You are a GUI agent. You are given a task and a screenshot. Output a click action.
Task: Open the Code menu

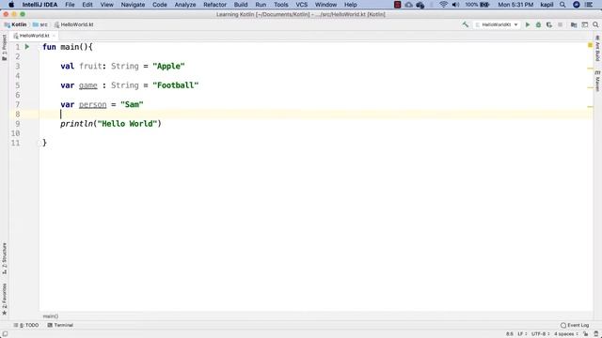tap(159, 5)
